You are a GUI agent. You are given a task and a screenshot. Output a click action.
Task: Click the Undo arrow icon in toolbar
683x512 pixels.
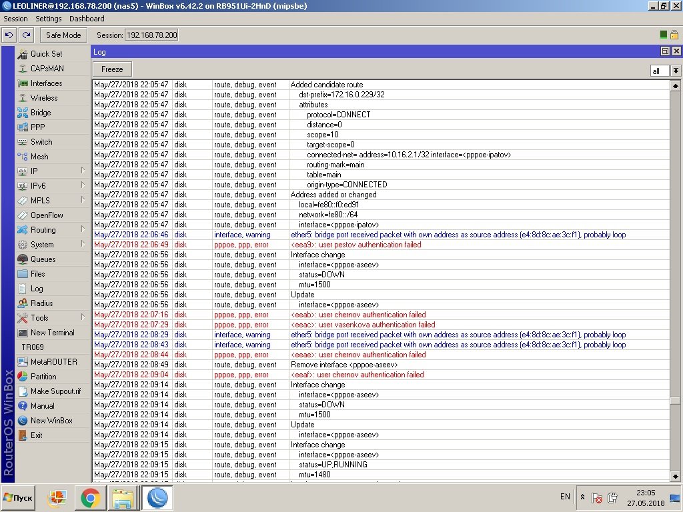coord(9,35)
